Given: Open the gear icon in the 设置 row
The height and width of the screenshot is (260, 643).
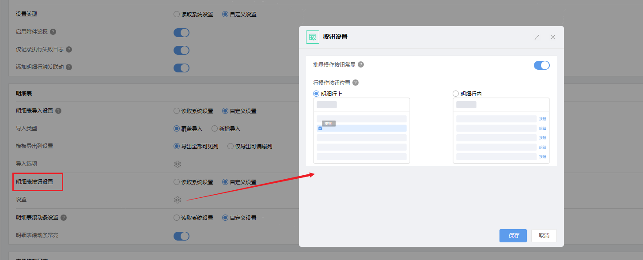Looking at the screenshot, I should tap(178, 200).
